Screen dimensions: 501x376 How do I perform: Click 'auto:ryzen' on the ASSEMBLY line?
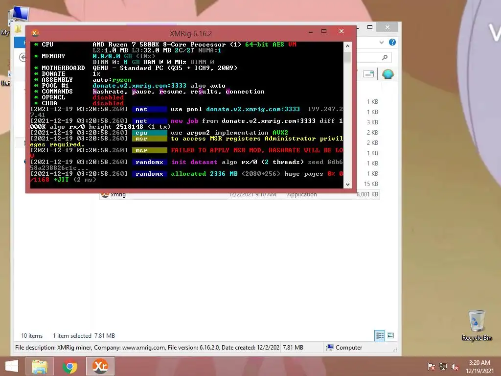click(112, 80)
